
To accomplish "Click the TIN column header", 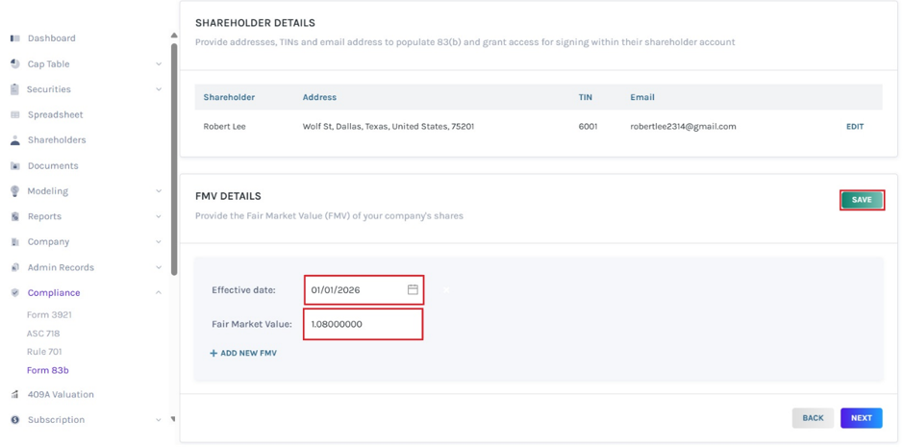I will click(x=585, y=97).
